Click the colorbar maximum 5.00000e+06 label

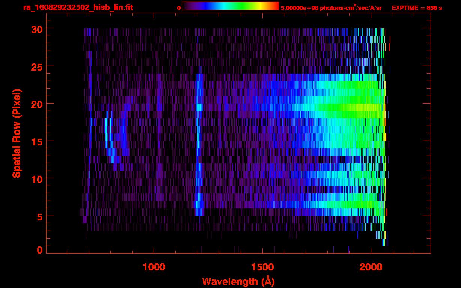[x=331, y=8]
